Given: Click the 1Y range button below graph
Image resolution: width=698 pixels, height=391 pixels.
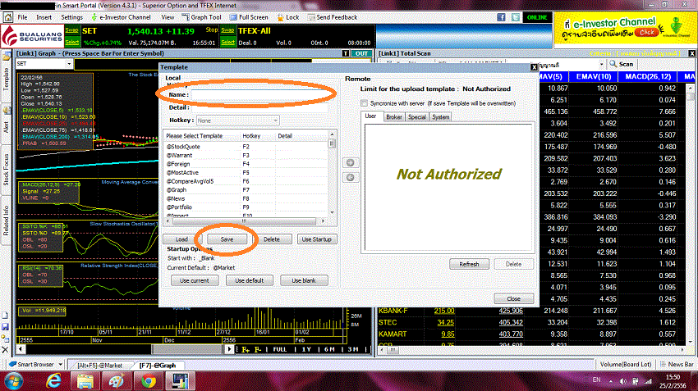Looking at the screenshot, I should tap(306, 350).
